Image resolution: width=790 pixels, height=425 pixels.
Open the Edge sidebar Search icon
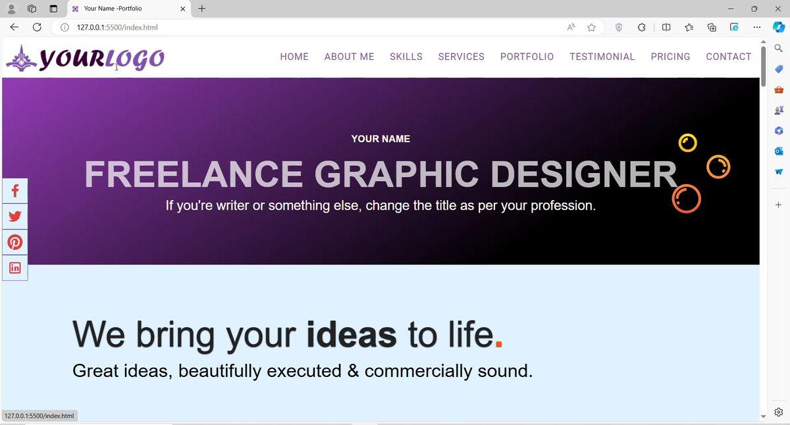pos(778,48)
